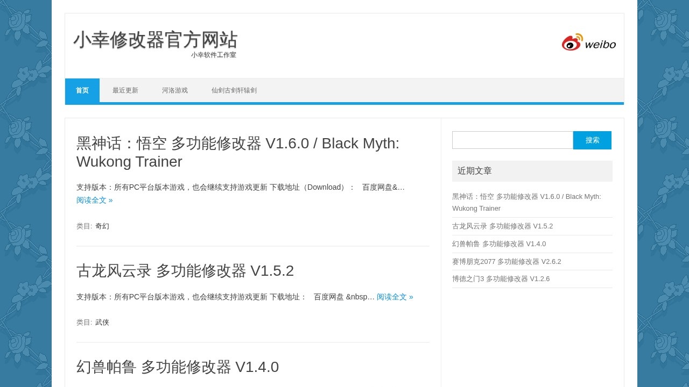This screenshot has height=387, width=689.
Task: Open the 奇幻 category link
Action: [102, 226]
